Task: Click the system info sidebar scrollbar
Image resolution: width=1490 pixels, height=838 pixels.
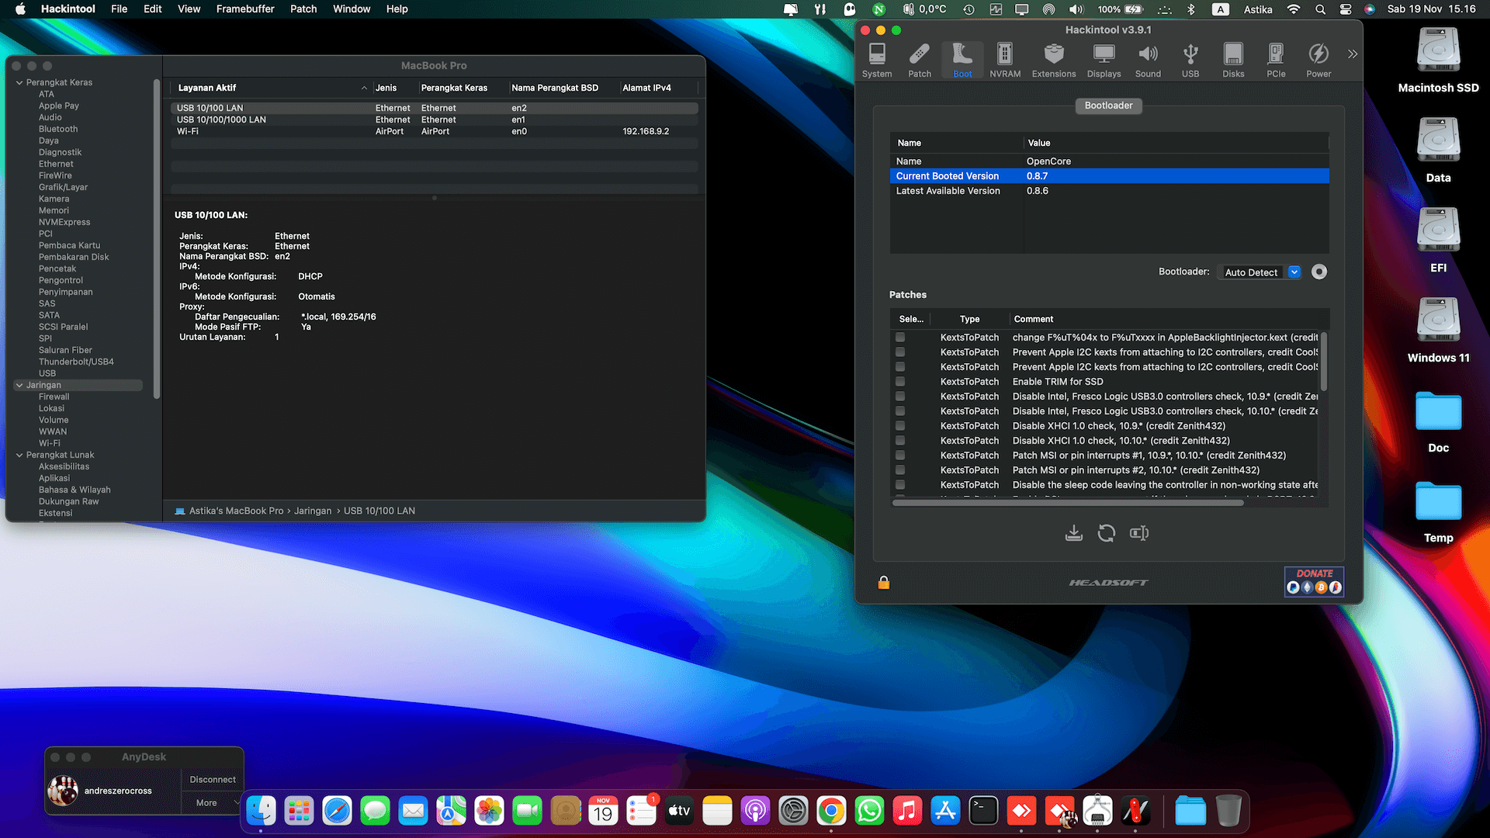Action: pyautogui.click(x=157, y=238)
